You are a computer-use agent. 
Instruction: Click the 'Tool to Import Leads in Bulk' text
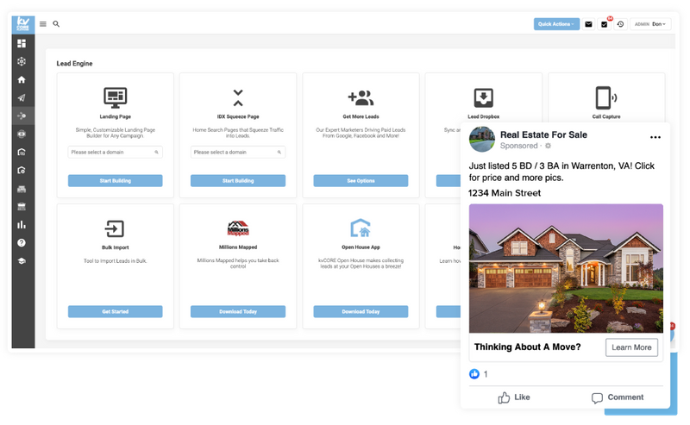(x=116, y=261)
